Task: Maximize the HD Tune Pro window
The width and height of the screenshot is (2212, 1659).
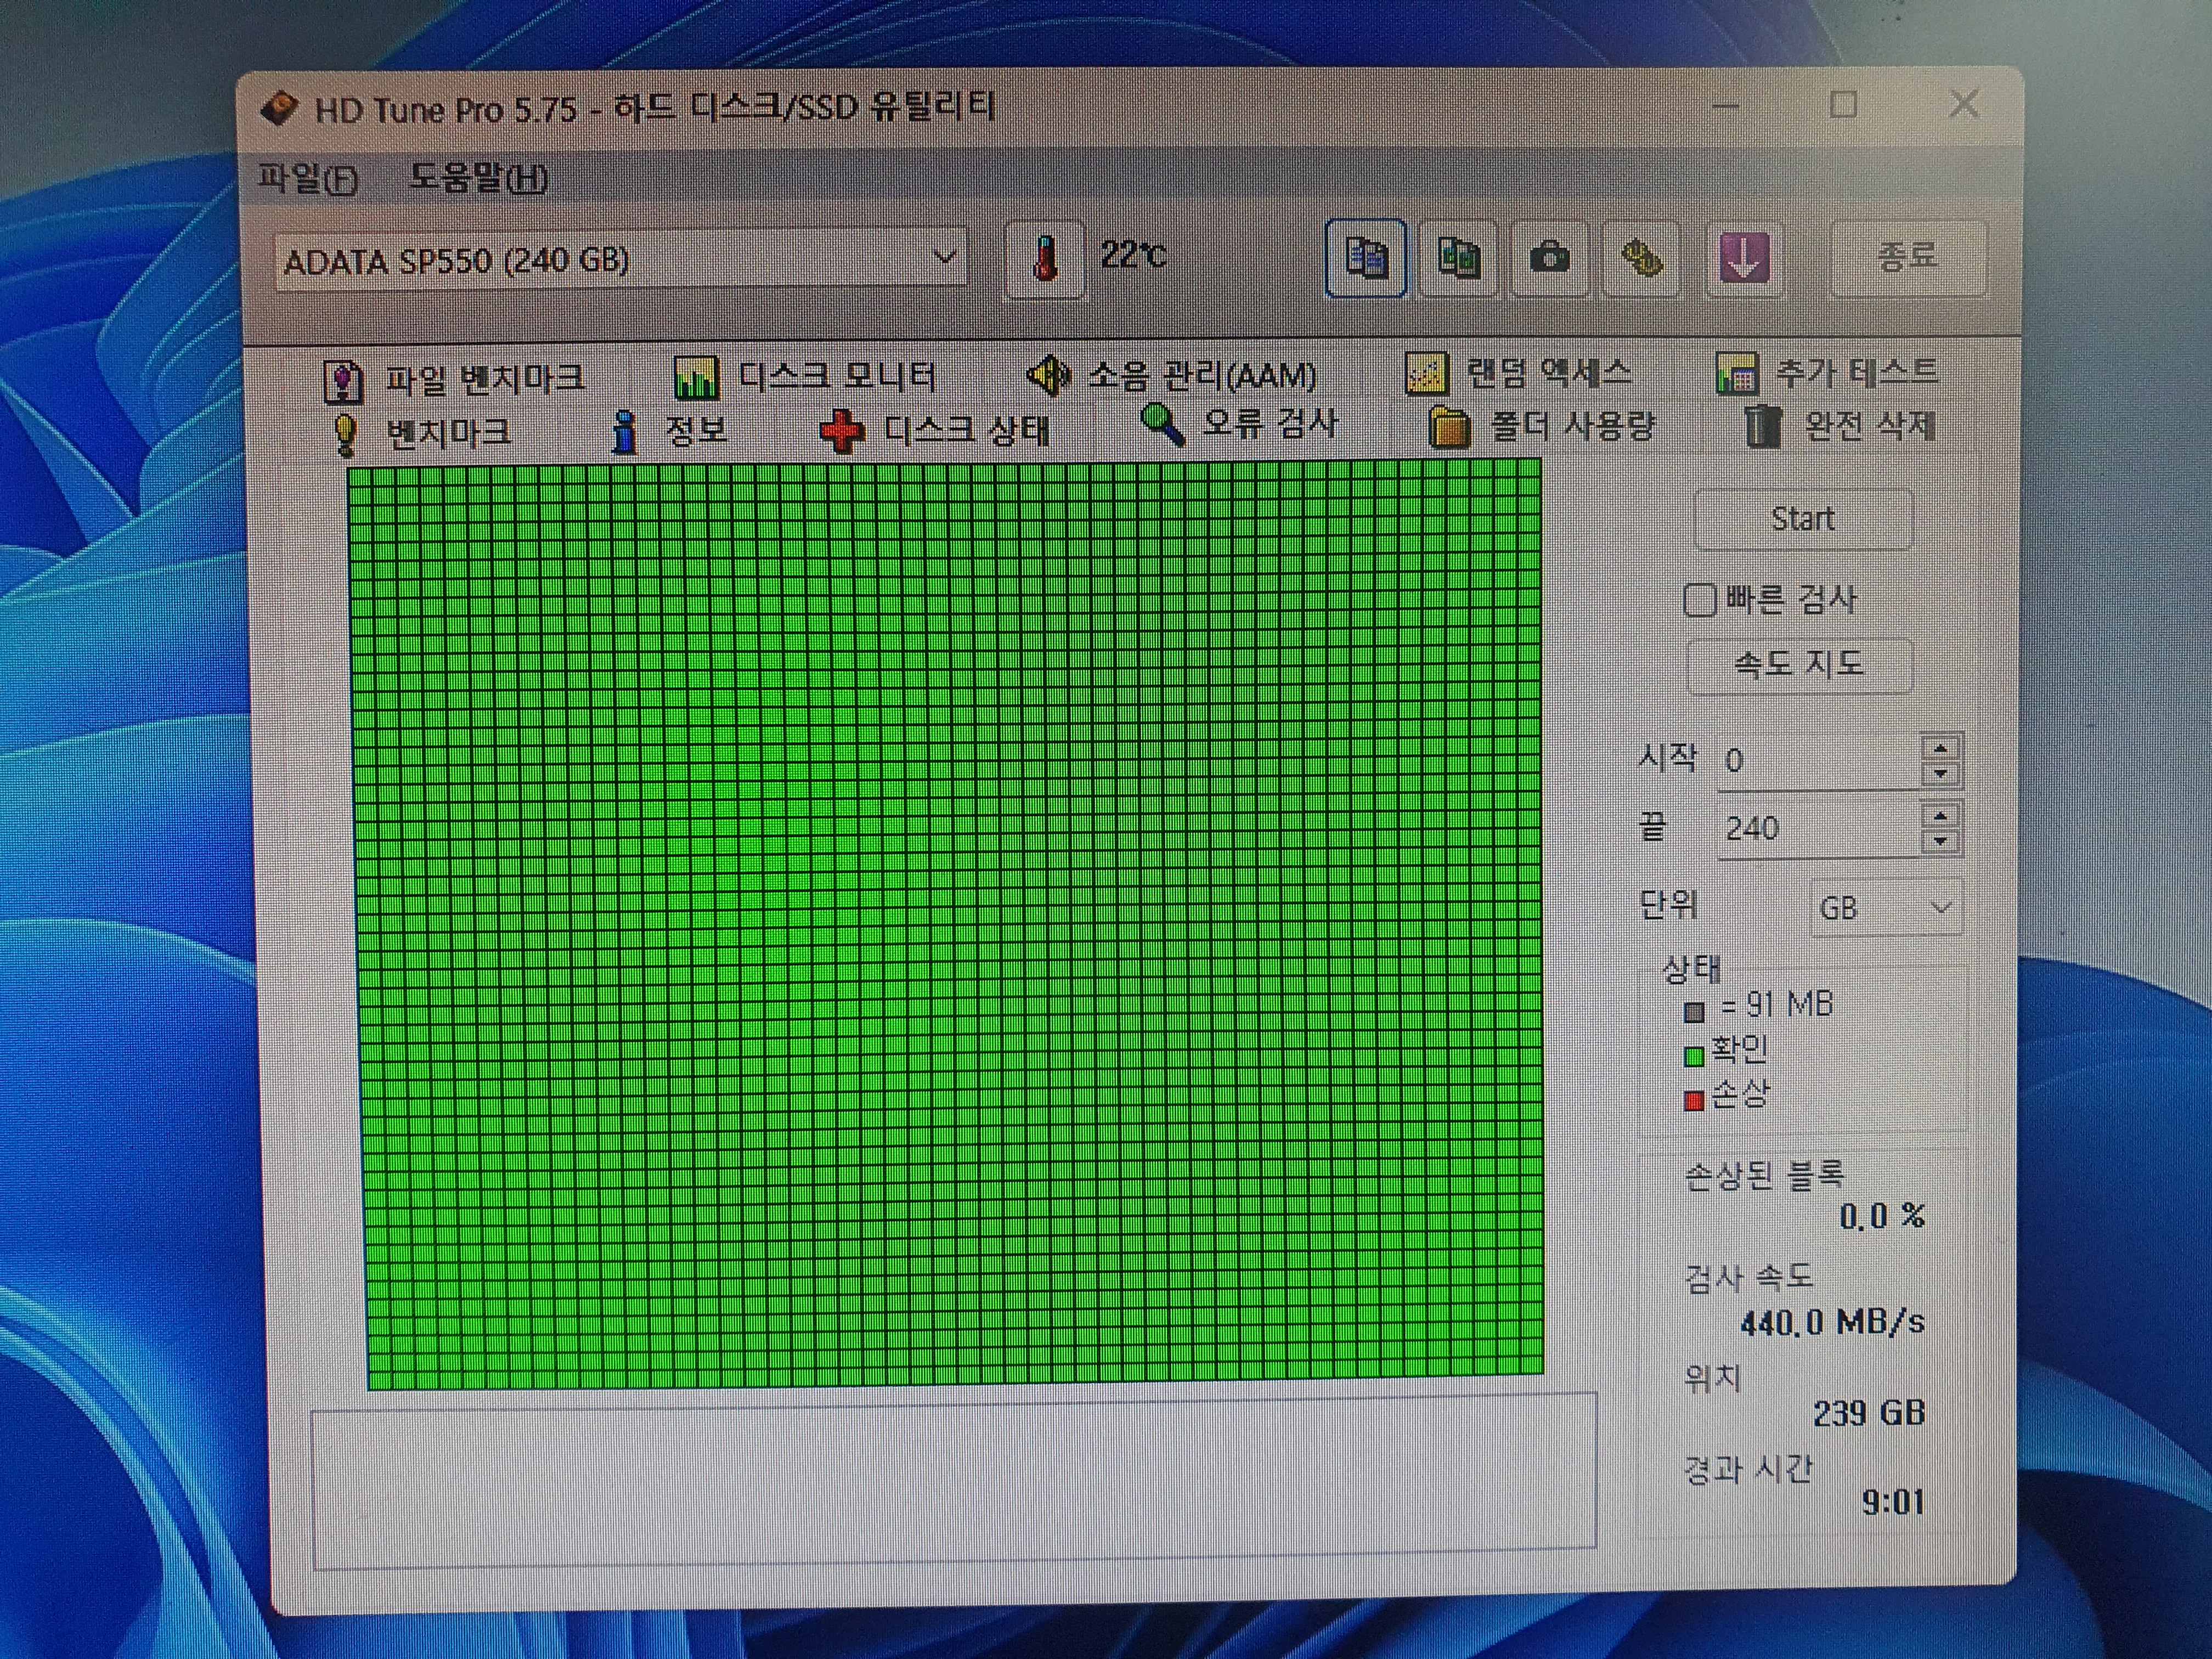Action: [x=1843, y=104]
